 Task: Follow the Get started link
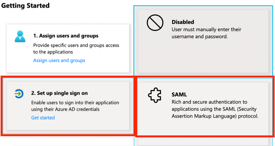pyautogui.click(x=43, y=118)
